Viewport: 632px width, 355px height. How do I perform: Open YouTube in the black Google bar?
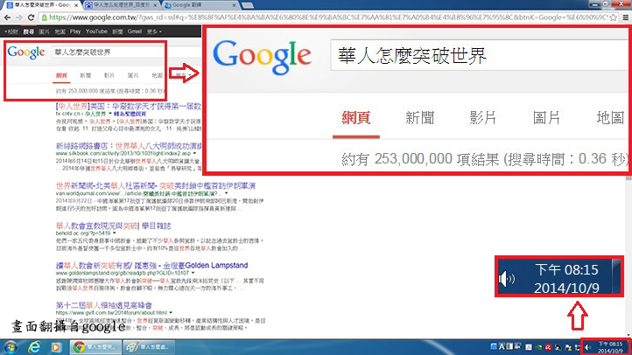point(96,31)
